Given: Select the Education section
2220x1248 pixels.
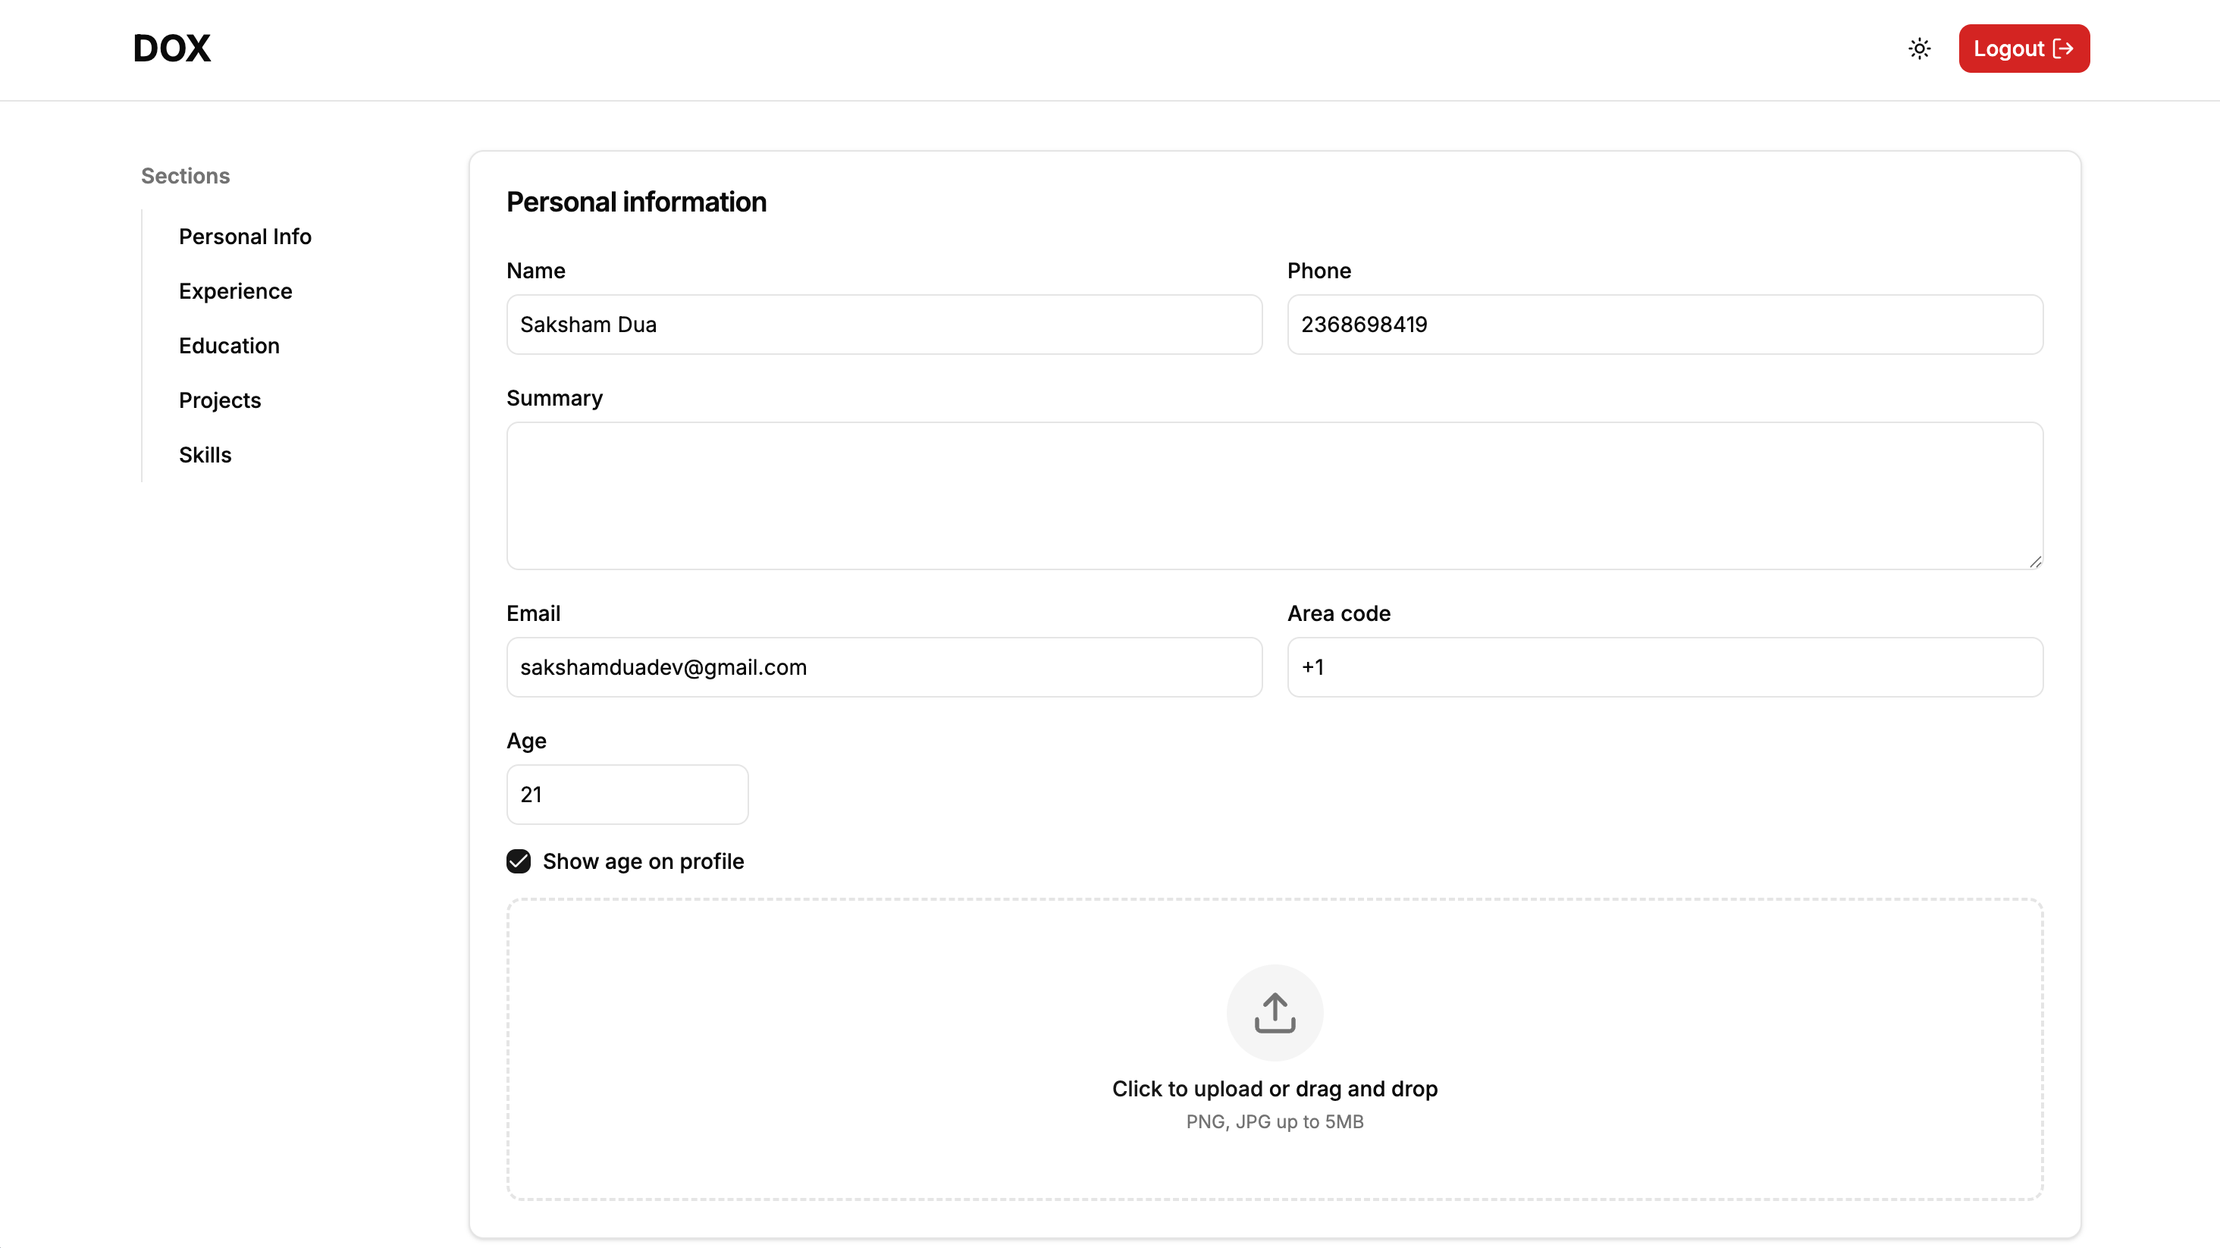Looking at the screenshot, I should tap(229, 346).
